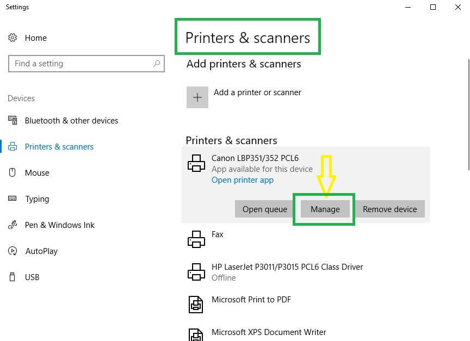Screen dimensions: 470x341
Task: Click Add a printer or scanner label
Action: (x=257, y=92)
